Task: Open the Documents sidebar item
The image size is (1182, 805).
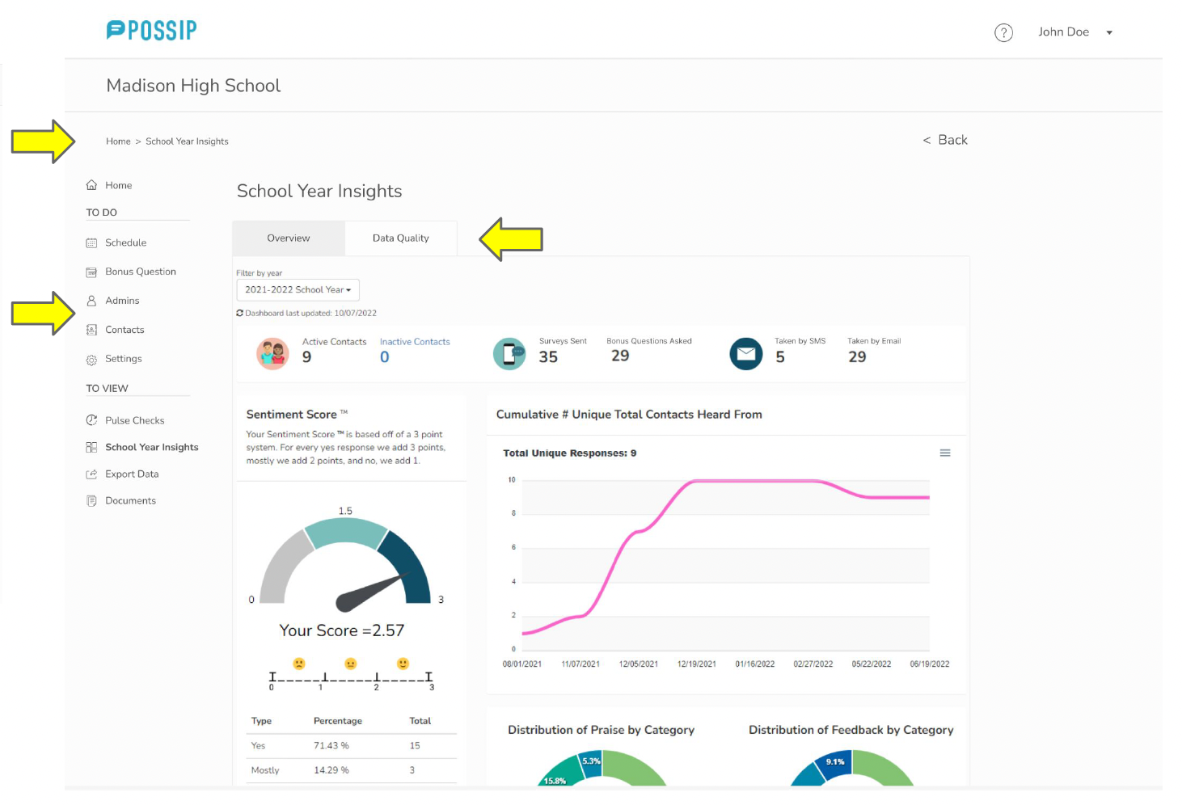Action: click(131, 500)
